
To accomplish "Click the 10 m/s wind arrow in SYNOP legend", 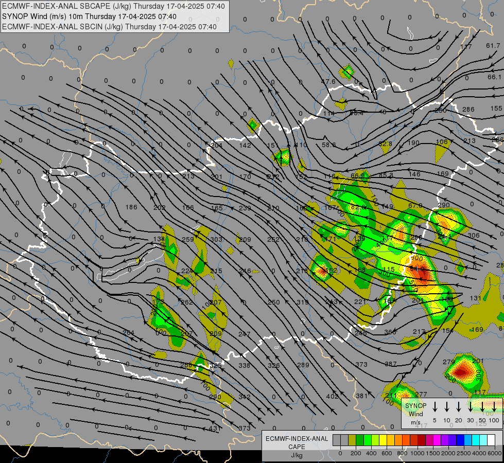I will point(447,406).
